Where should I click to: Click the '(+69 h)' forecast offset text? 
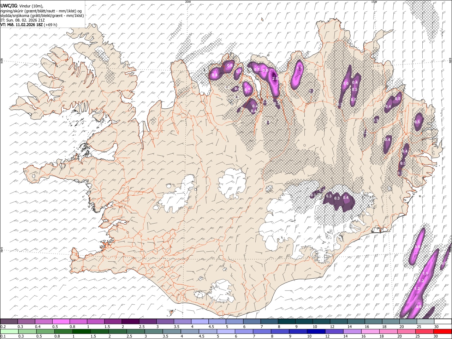pos(50,25)
